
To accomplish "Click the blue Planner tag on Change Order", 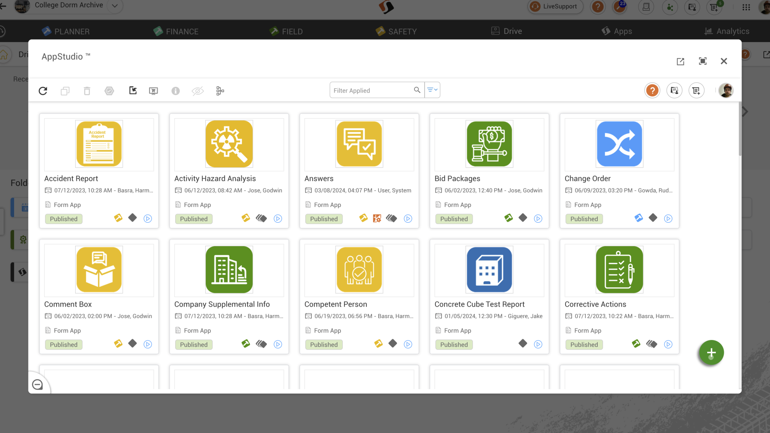I will click(639, 218).
